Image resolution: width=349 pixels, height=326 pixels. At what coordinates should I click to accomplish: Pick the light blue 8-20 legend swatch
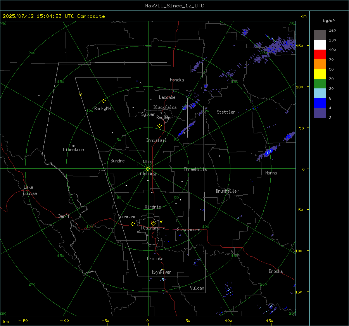tap(320, 93)
